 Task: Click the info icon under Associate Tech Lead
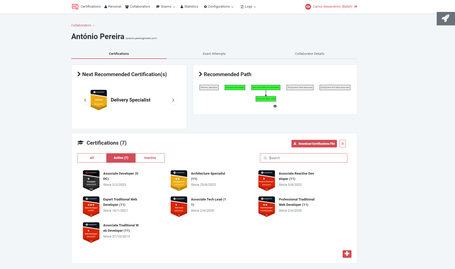(x=275, y=106)
